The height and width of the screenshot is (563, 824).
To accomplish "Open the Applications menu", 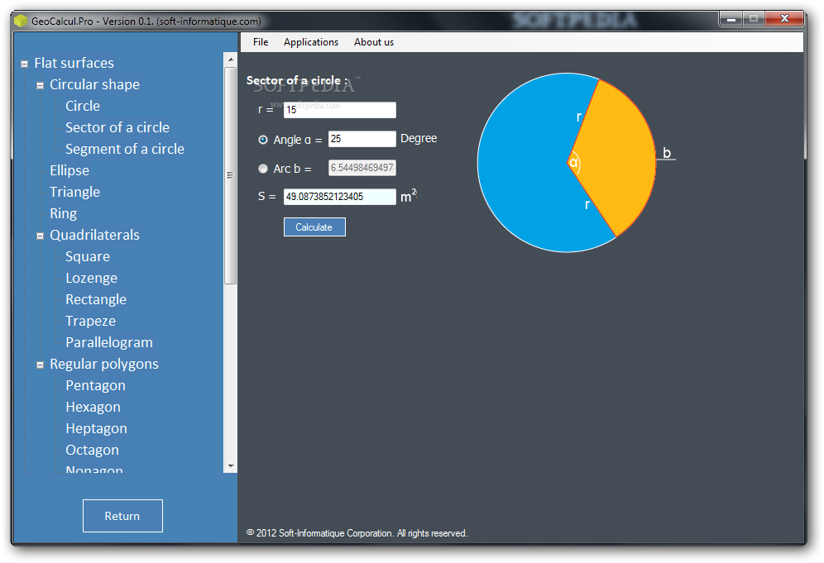I will tap(311, 42).
